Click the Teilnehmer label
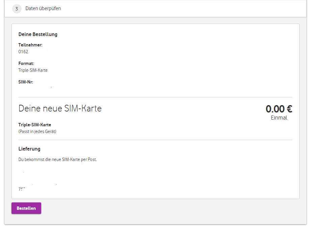 pos(30,45)
